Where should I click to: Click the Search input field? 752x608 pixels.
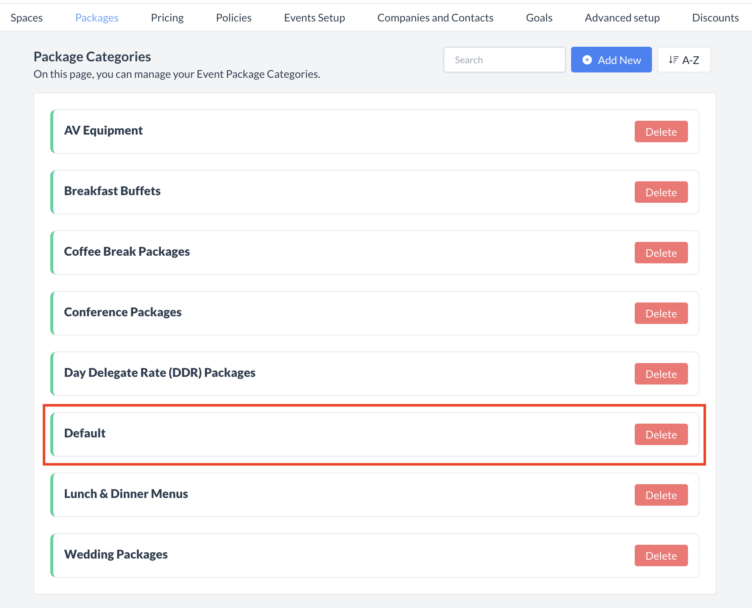pyautogui.click(x=504, y=59)
